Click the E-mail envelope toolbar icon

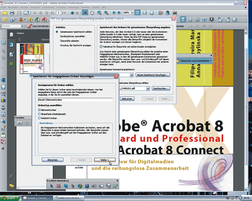pos(26,13)
